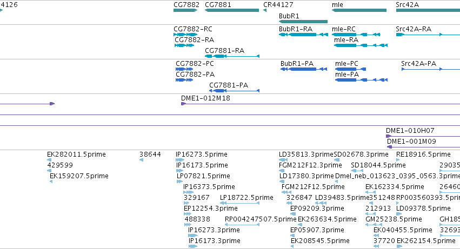The width and height of the screenshot is (460, 249).
Task: Click EST EK159207.5prime arrow
Action: click(x=51, y=181)
